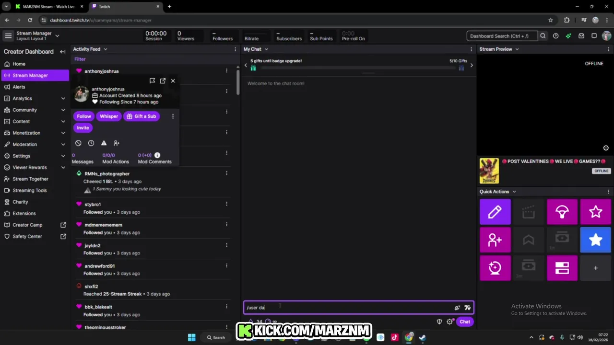Timeout user clock icon in user card
This screenshot has height=345, width=614.
(91, 143)
